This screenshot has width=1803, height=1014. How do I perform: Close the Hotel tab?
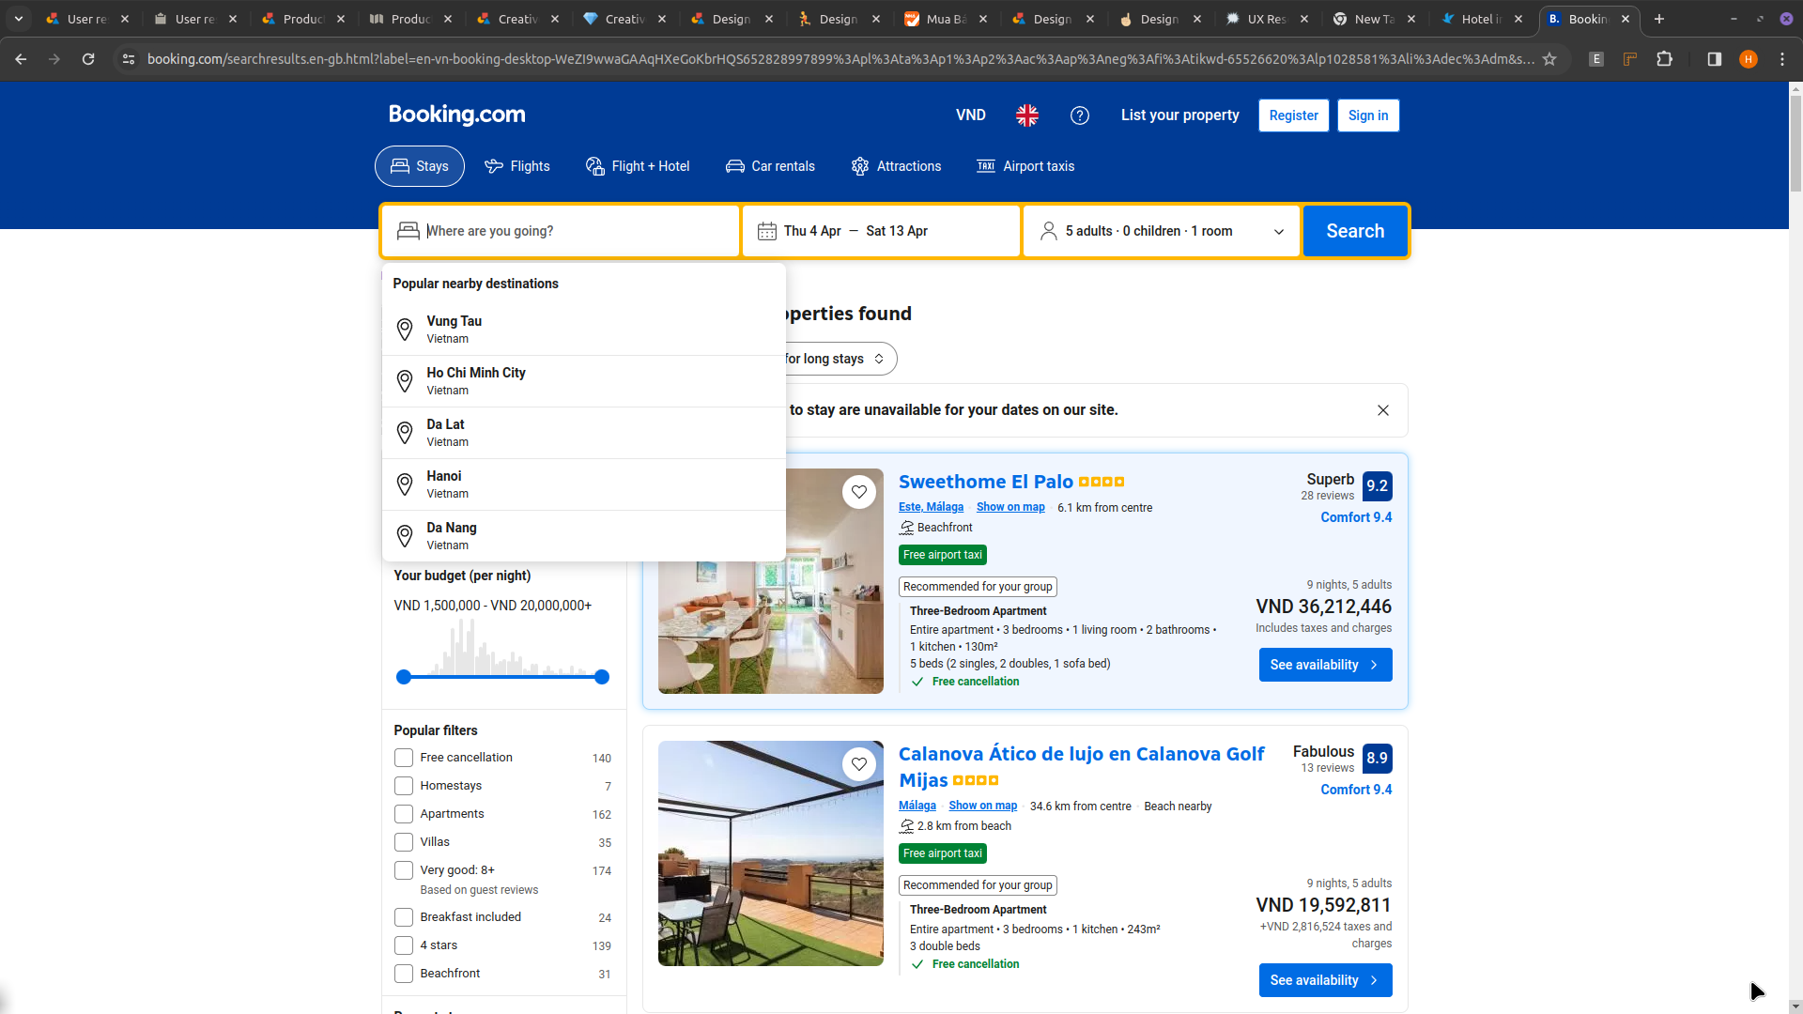[x=1518, y=19]
